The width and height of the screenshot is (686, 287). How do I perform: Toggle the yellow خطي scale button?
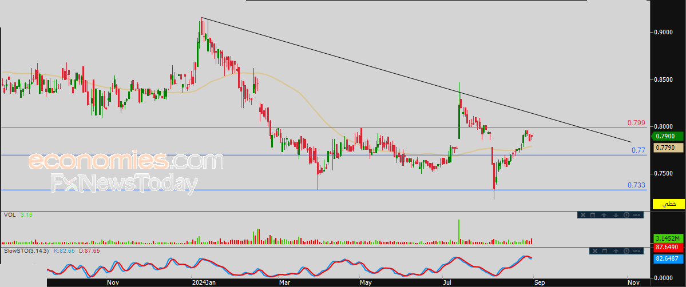(668, 204)
